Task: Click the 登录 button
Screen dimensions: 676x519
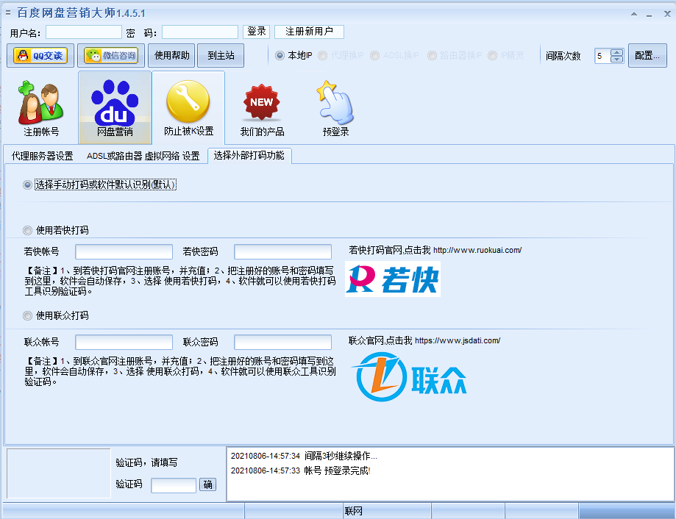Action: pos(257,32)
